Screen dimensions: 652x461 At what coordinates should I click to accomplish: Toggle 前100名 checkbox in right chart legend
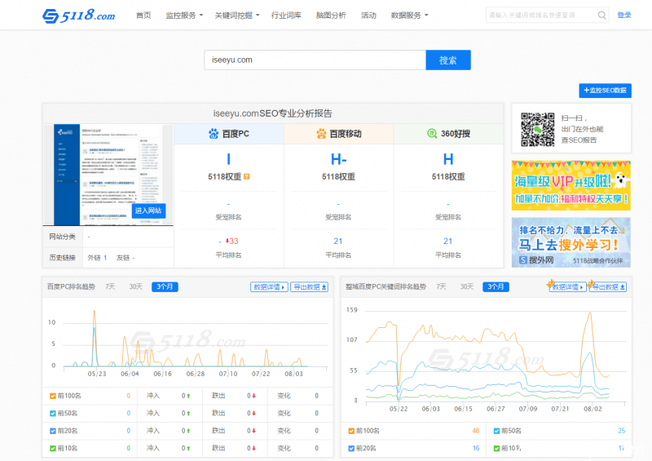(351, 431)
